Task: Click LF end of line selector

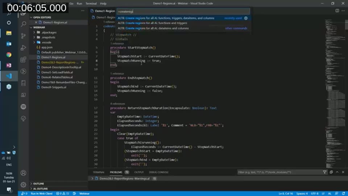Action: click(323, 193)
